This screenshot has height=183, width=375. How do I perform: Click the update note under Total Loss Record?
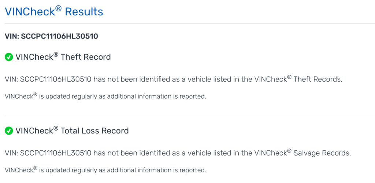(x=105, y=170)
